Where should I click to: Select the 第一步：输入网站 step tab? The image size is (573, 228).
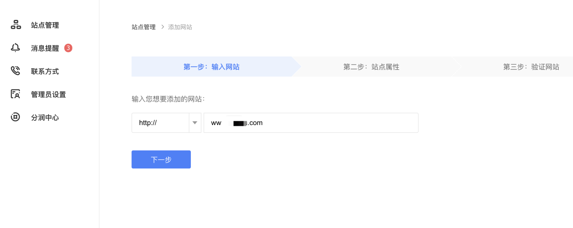click(x=211, y=67)
